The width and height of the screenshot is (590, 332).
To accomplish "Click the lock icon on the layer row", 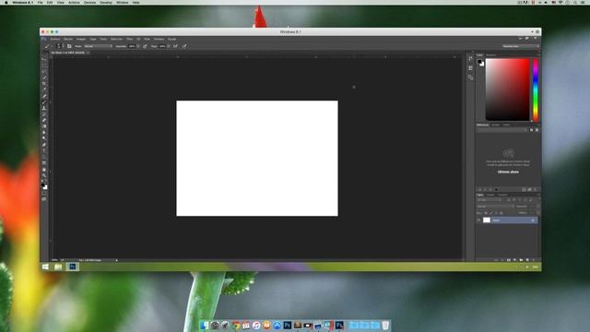I will [533, 220].
